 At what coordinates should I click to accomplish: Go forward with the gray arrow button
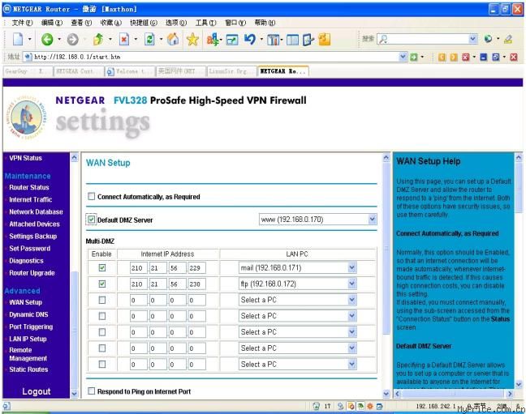[72, 40]
